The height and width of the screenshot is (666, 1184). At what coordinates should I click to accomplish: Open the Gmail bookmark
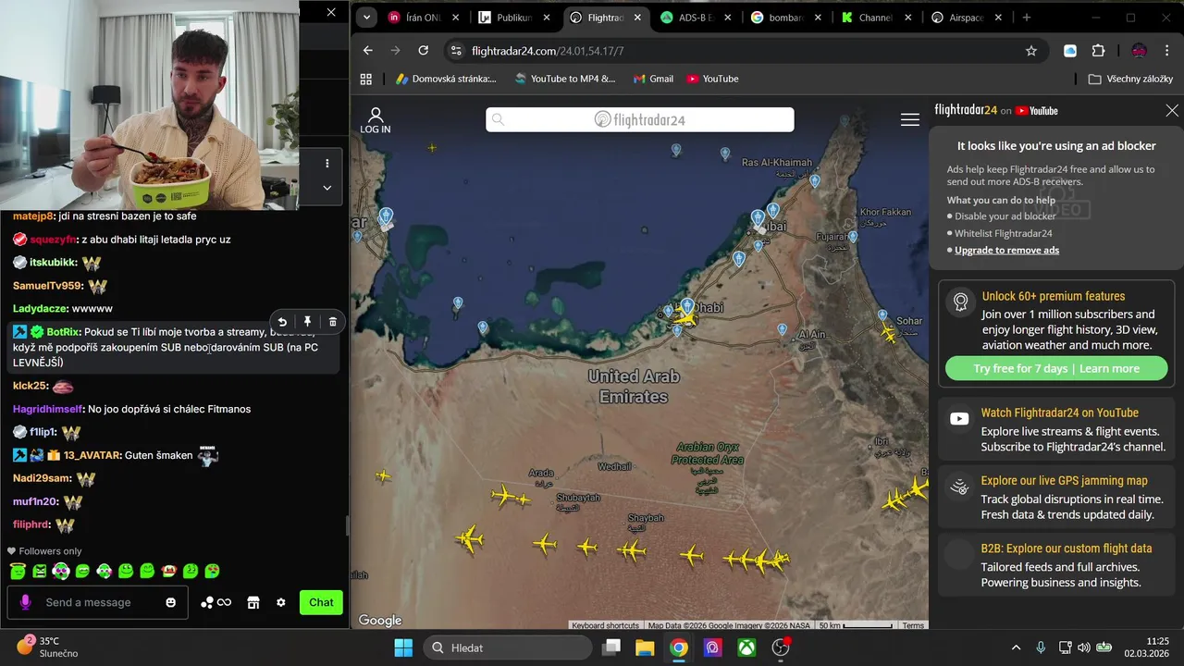coord(653,79)
